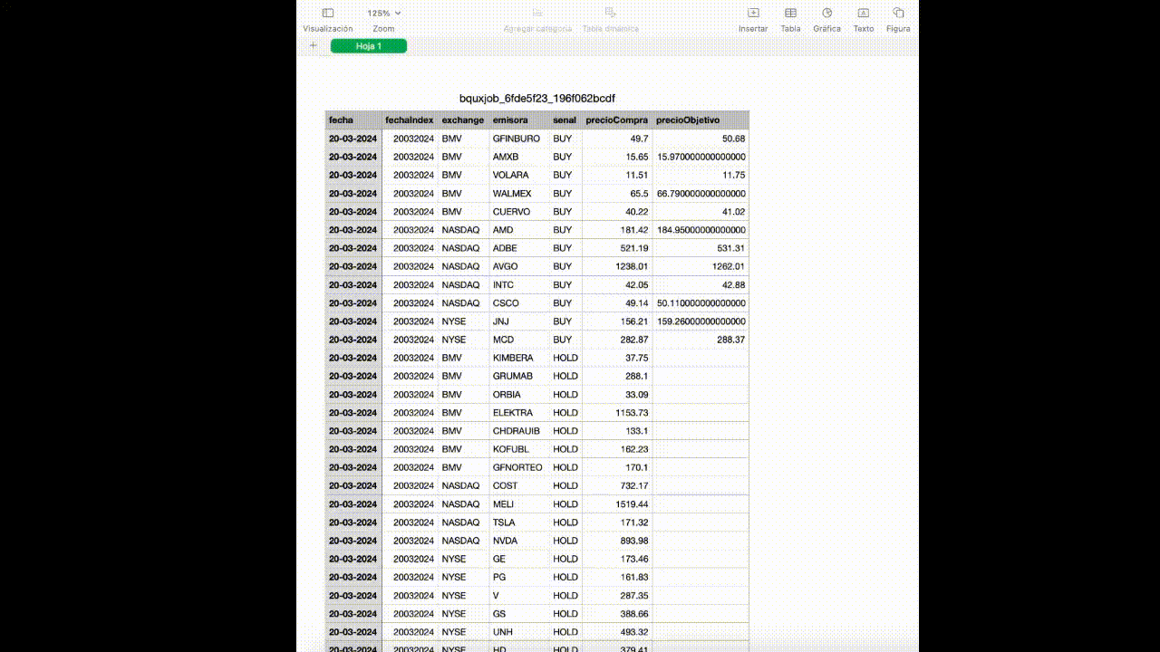Select the fechaIndex column header
Screen dimensions: 1160x652
[410, 120]
